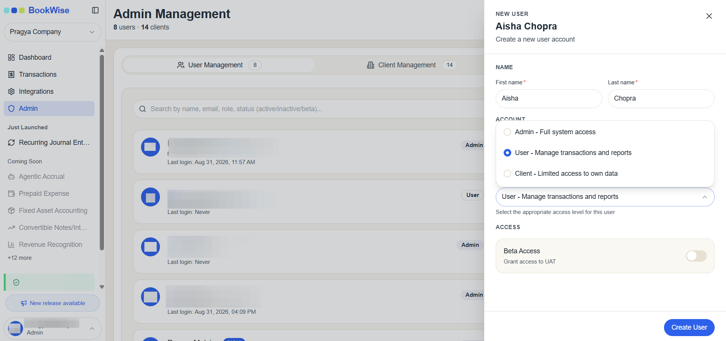The image size is (726, 341).
Task: Click avatar of user logged in 11:57 AM
Action: pos(150,147)
